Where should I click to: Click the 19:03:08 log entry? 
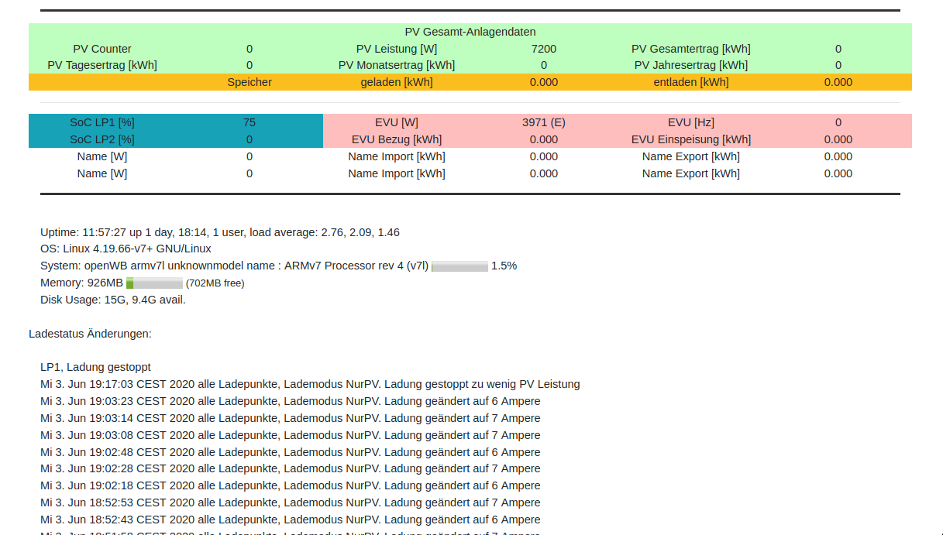tap(291, 435)
